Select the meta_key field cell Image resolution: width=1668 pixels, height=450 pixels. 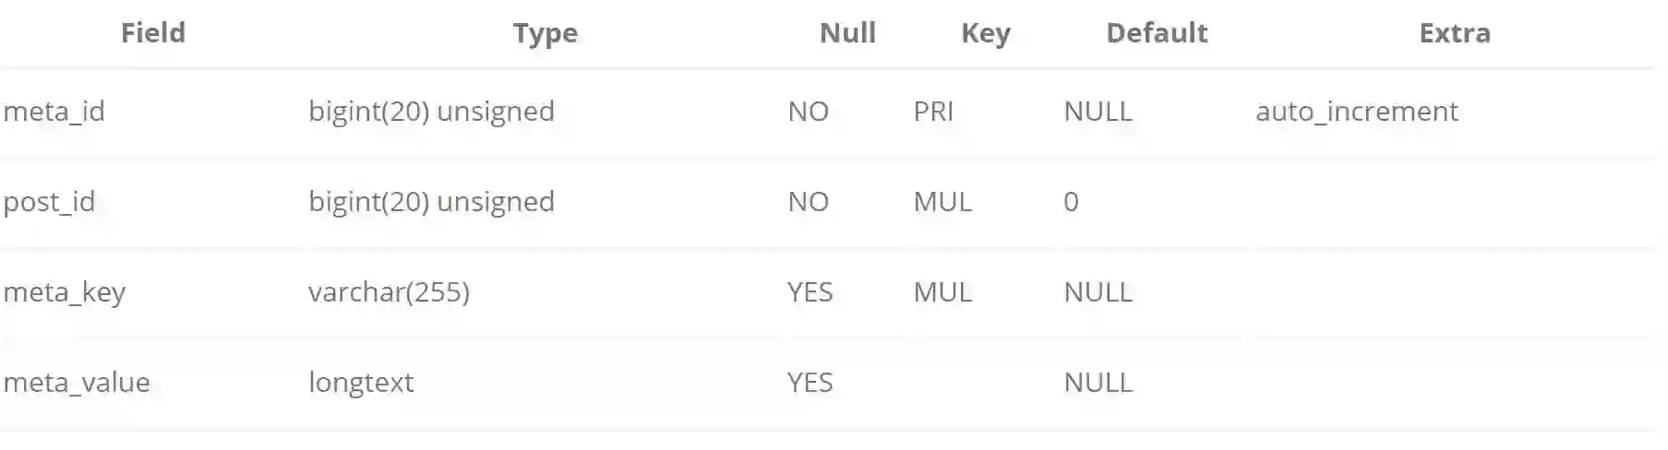click(x=65, y=292)
